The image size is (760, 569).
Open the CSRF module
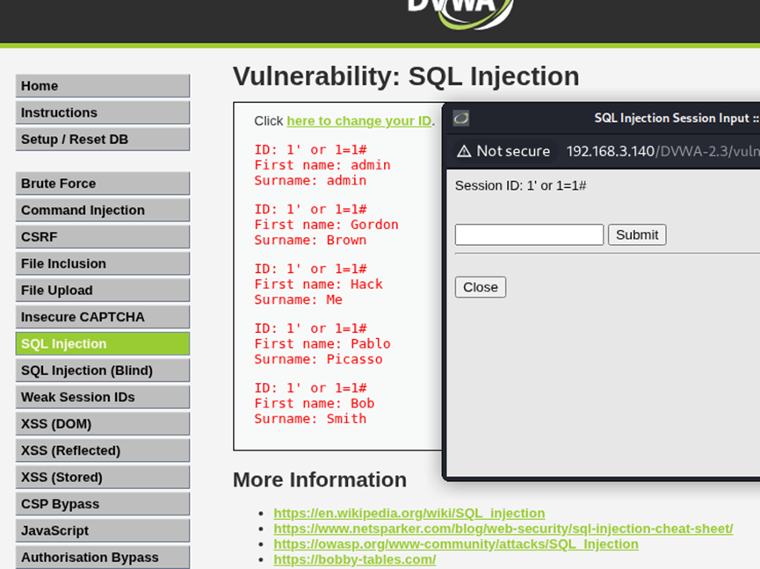click(x=103, y=237)
